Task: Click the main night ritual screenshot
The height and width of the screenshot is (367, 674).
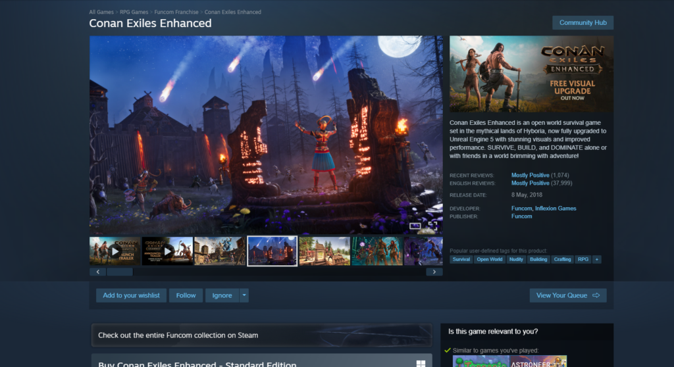Action: [266, 135]
